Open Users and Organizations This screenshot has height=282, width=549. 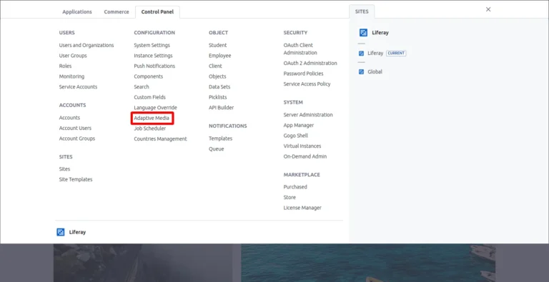pyautogui.click(x=86, y=45)
